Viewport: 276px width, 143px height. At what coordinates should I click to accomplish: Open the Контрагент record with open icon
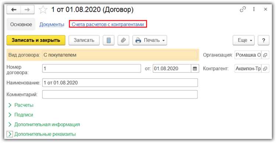[265, 68]
